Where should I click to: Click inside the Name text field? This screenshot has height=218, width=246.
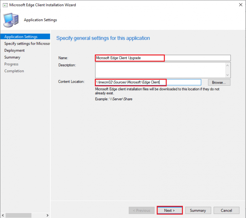[163, 58]
